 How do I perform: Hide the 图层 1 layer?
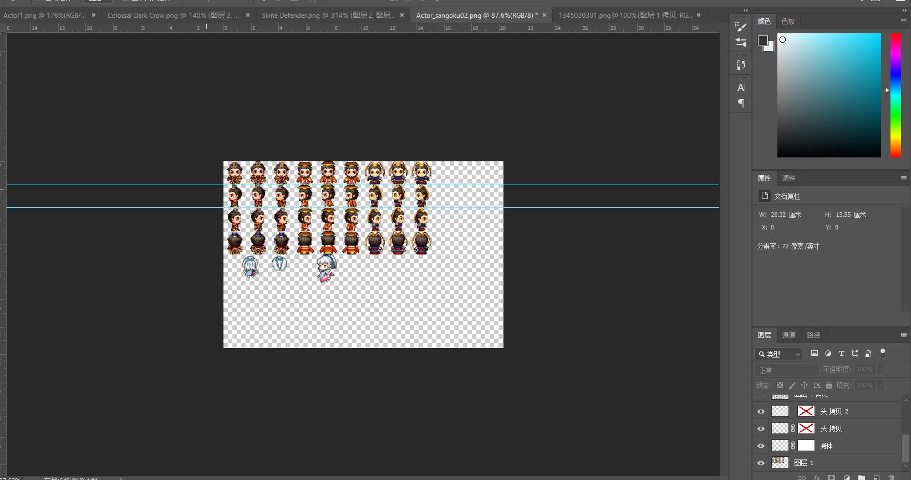(x=761, y=463)
